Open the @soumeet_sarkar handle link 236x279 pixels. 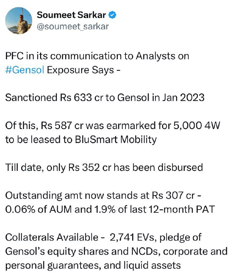point(73,27)
